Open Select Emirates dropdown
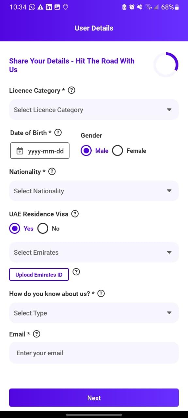 click(x=94, y=252)
